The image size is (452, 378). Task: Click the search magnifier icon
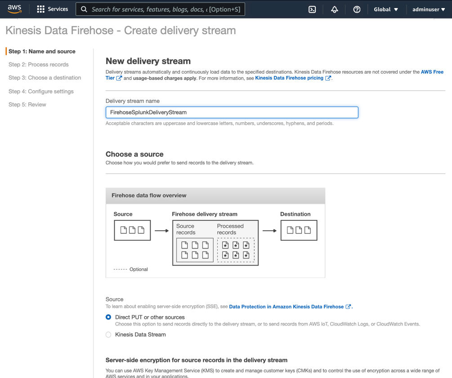pyautogui.click(x=84, y=9)
